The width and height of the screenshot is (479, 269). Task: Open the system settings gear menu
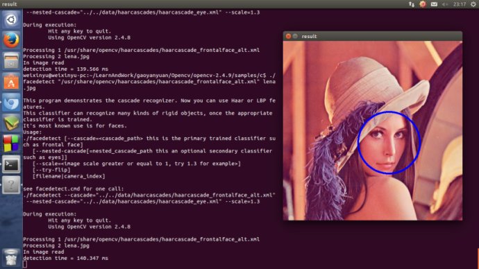[473, 4]
